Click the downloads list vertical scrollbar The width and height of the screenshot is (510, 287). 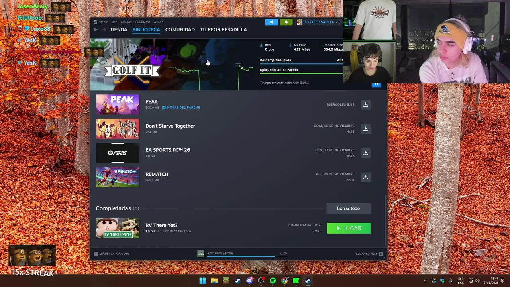click(385, 220)
